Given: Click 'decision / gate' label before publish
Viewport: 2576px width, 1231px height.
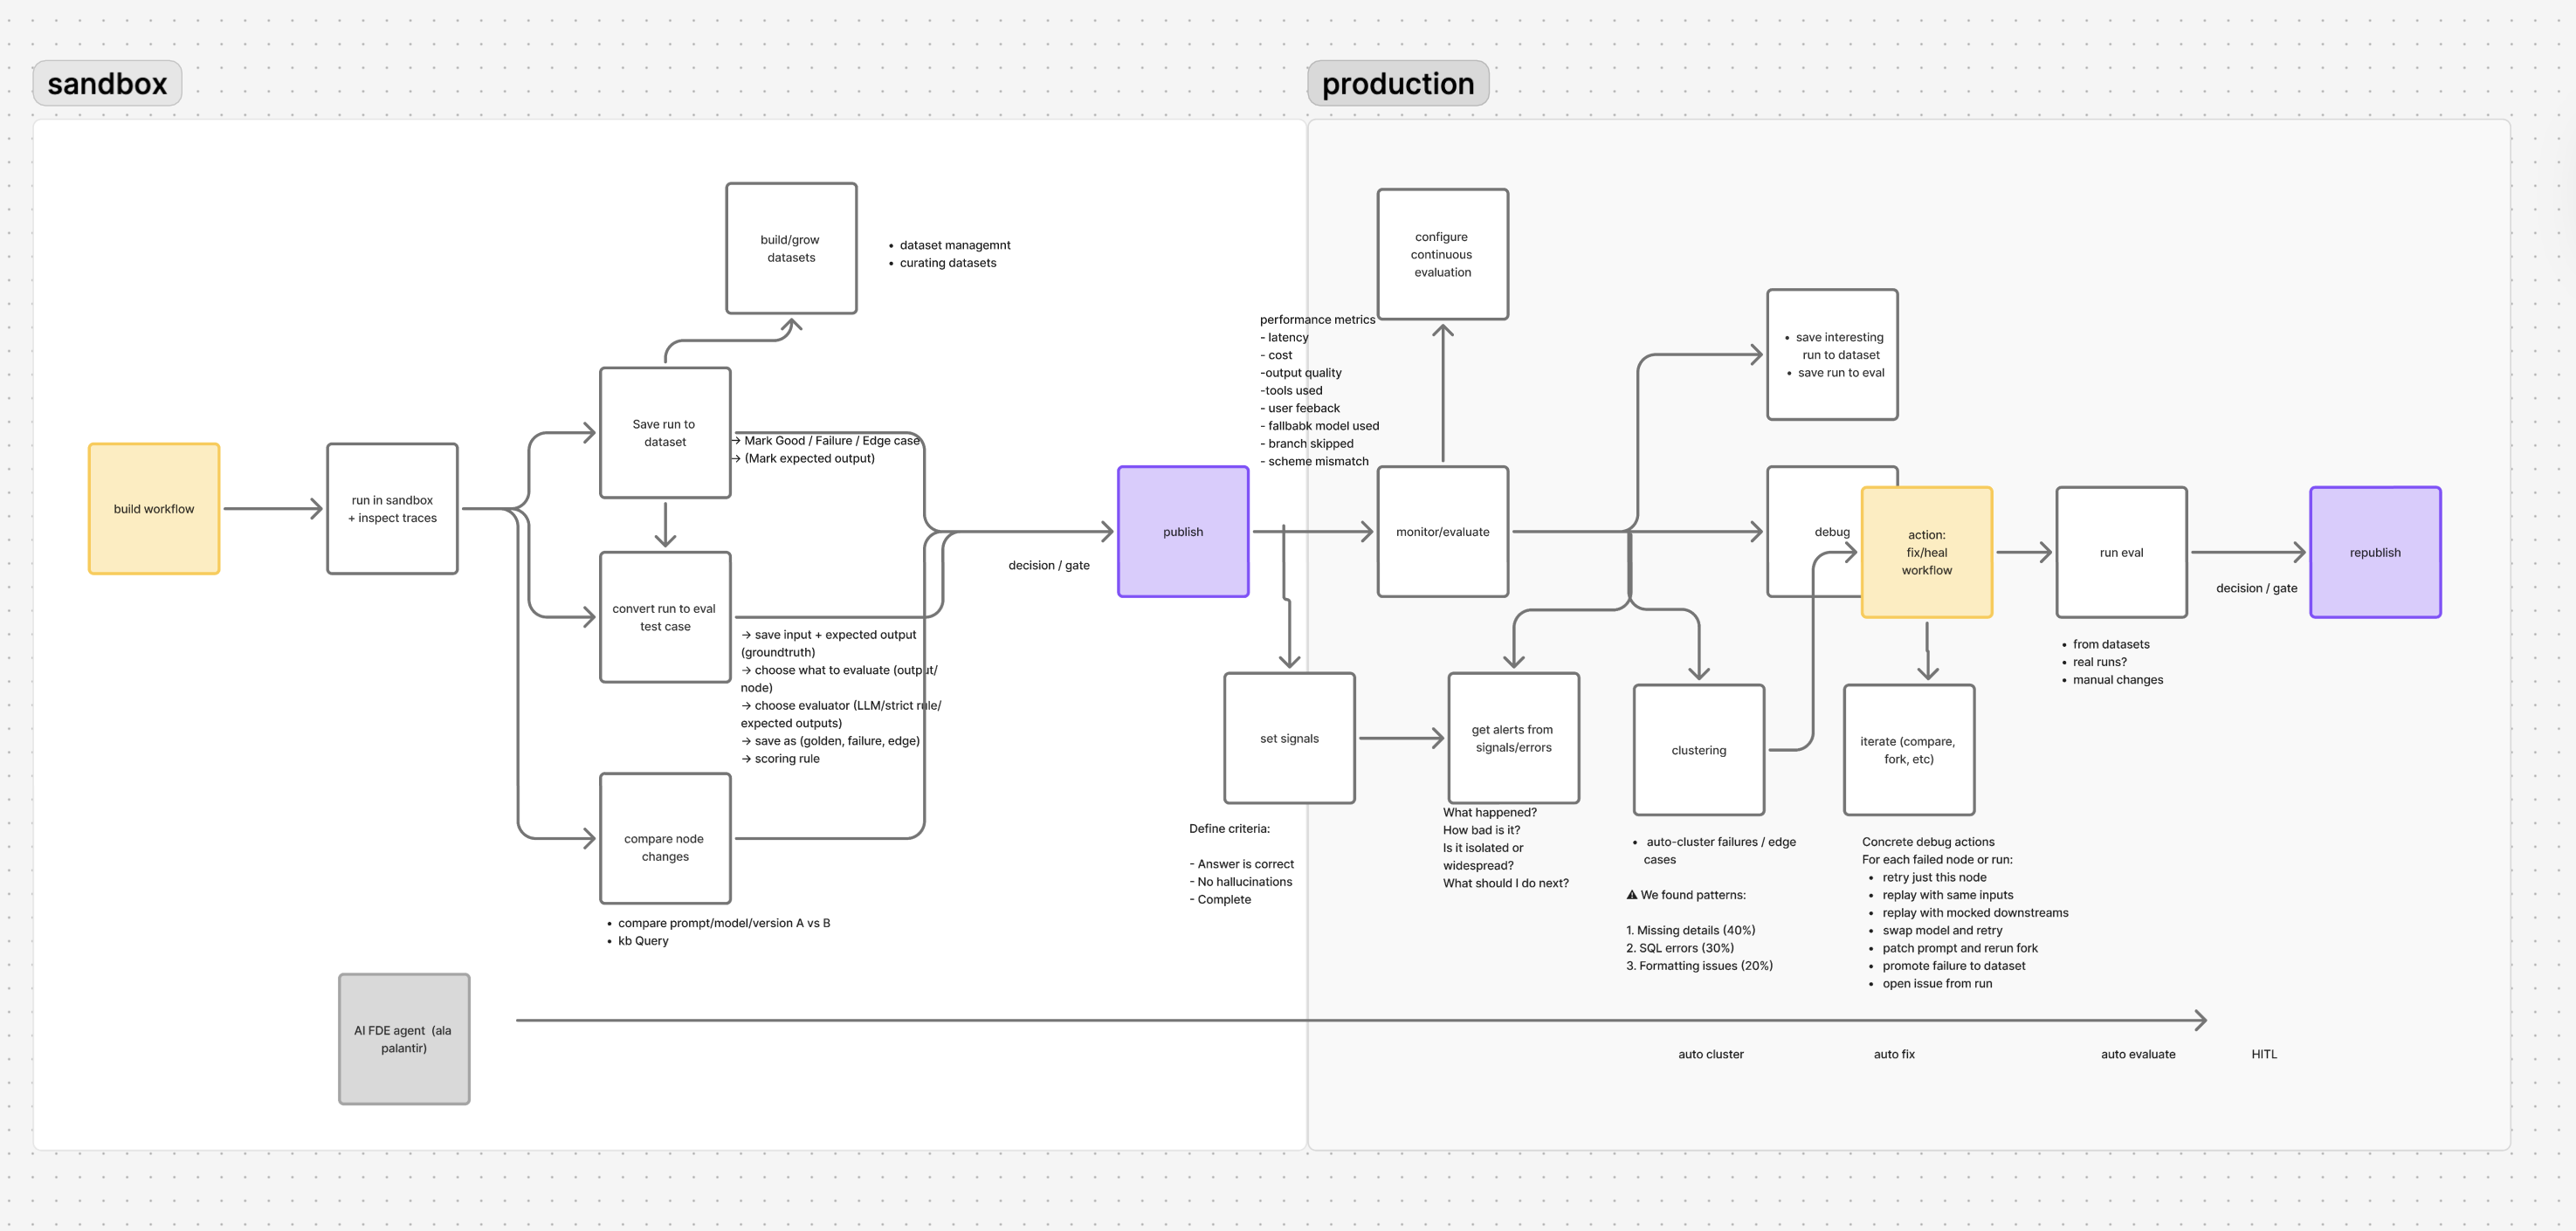Looking at the screenshot, I should [1049, 566].
